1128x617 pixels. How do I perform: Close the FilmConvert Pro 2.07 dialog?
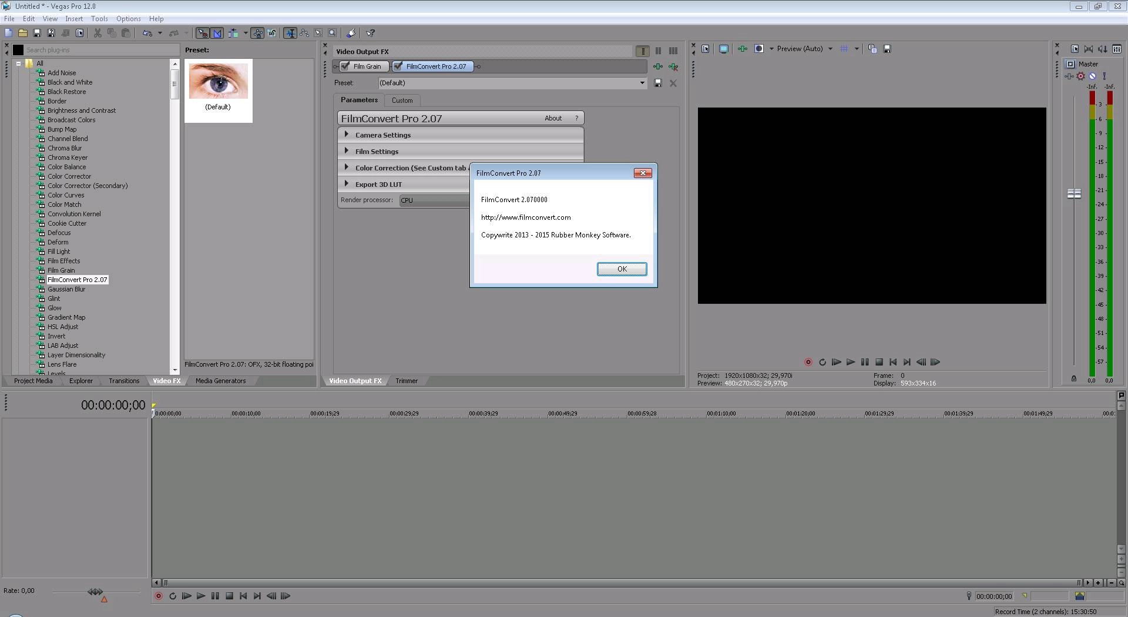643,173
